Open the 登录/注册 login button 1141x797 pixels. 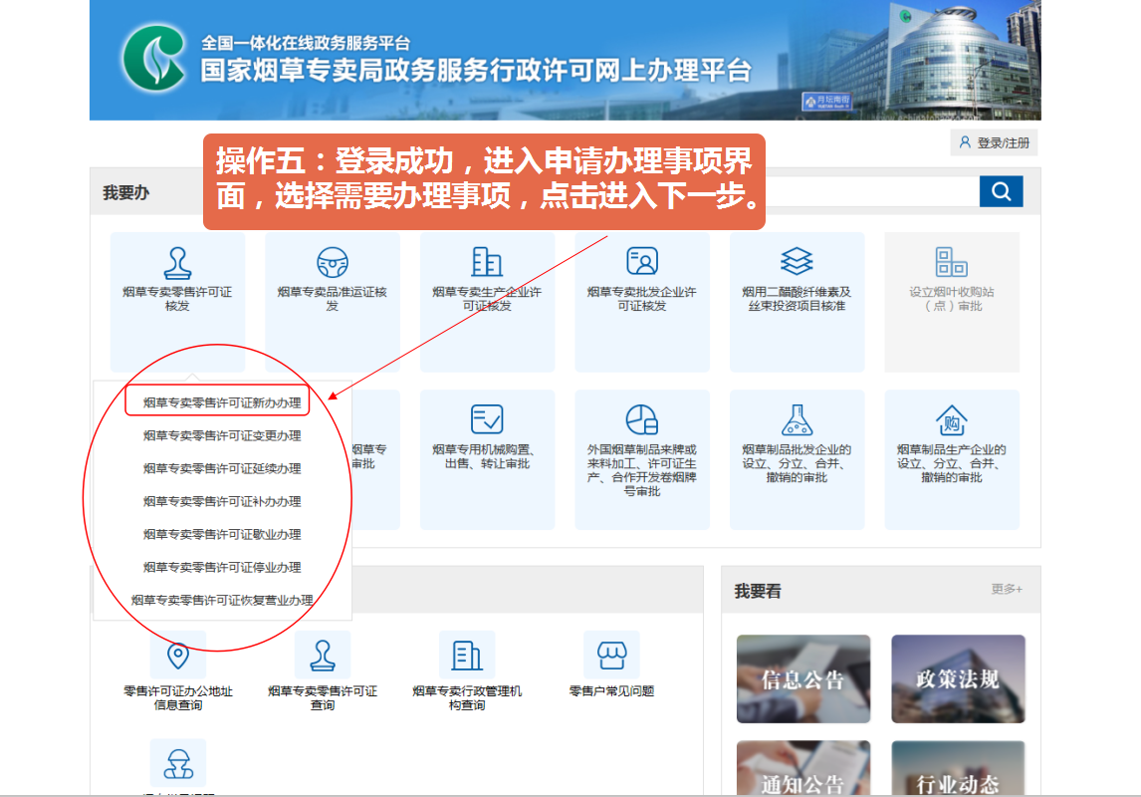pyautogui.click(x=994, y=143)
